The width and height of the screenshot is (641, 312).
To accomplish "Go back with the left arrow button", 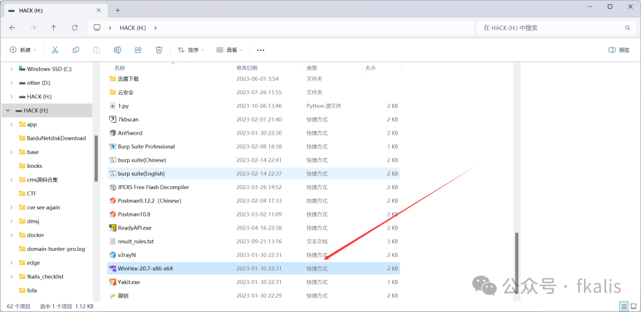I will (12, 28).
